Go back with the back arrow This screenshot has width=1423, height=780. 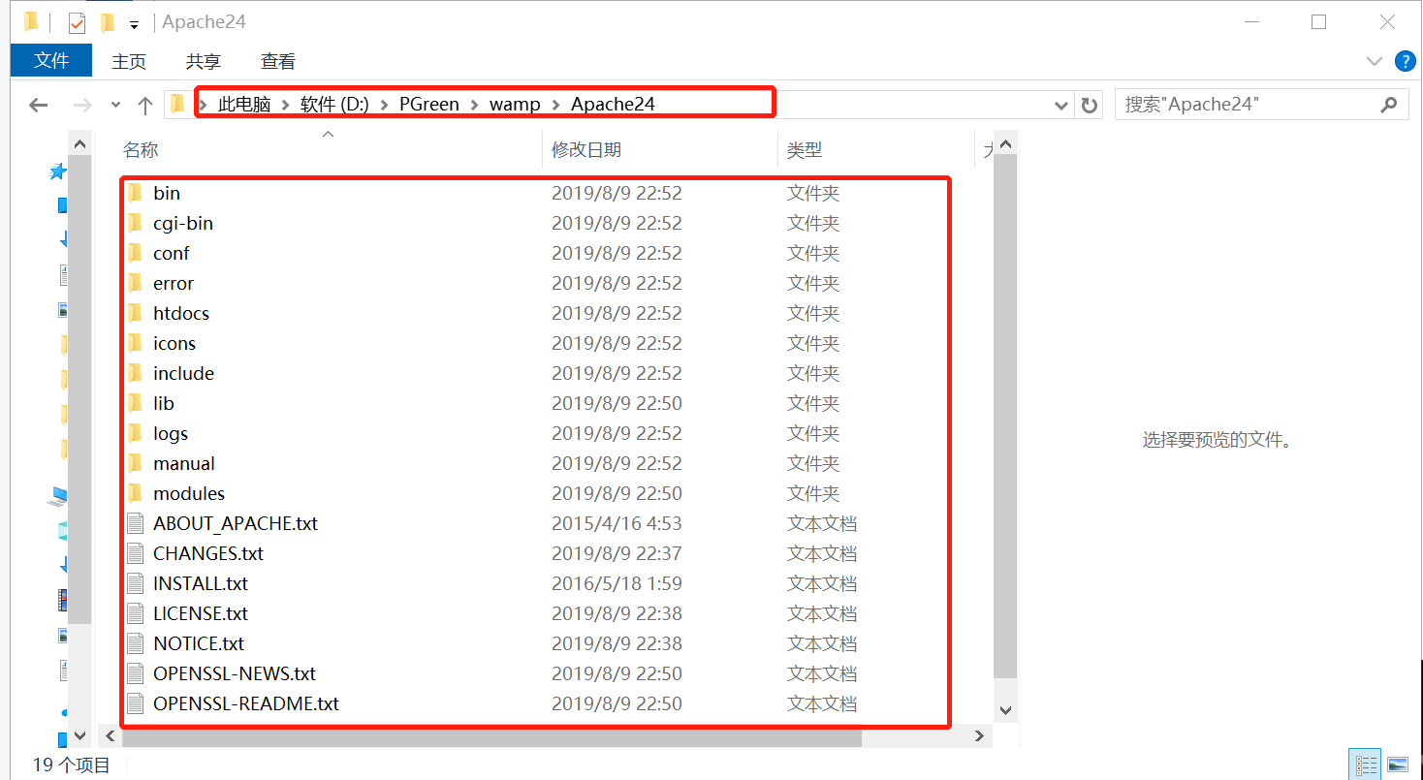(x=39, y=105)
